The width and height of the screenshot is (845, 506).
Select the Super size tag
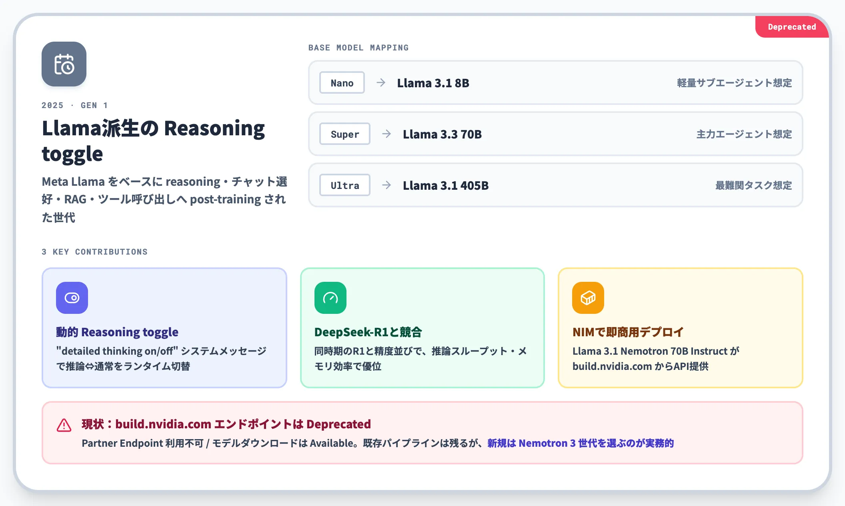345,134
